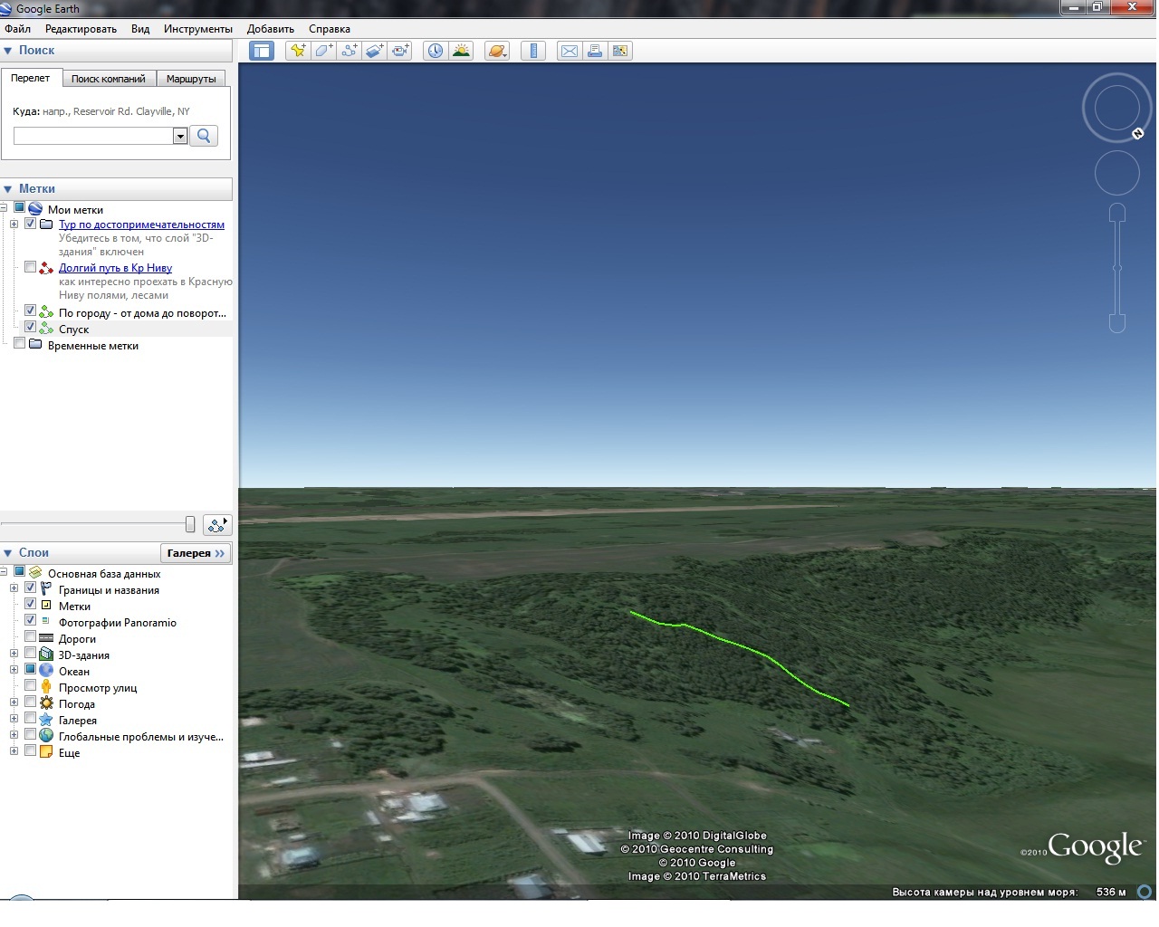
Task: Hide the sidebar using the panel toggle icon
Action: click(262, 51)
